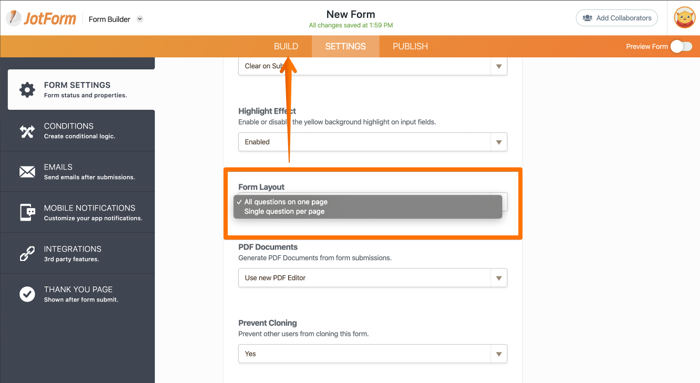Open the Form Builder chevron dropdown

point(140,19)
